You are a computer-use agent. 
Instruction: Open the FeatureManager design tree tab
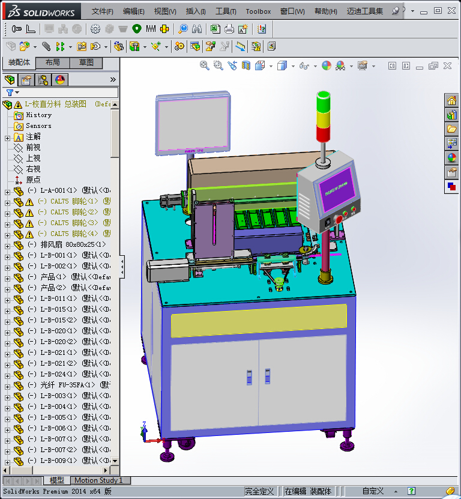(x=10, y=80)
